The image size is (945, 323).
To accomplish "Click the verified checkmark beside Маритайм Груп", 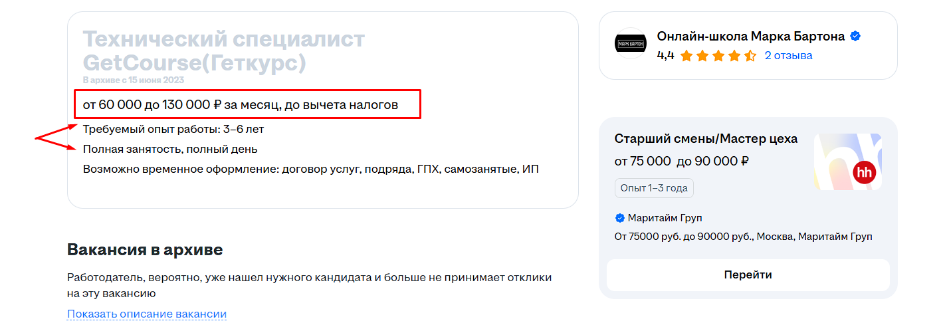I will [x=620, y=218].
